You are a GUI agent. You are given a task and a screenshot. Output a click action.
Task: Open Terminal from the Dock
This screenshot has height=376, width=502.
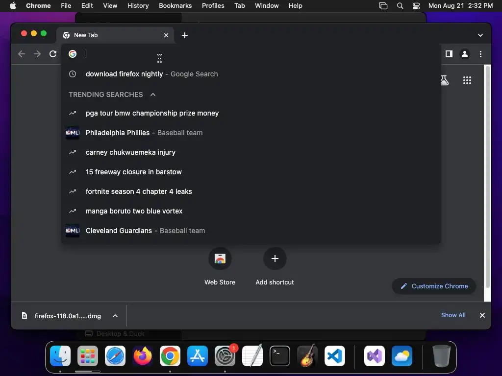(280, 356)
